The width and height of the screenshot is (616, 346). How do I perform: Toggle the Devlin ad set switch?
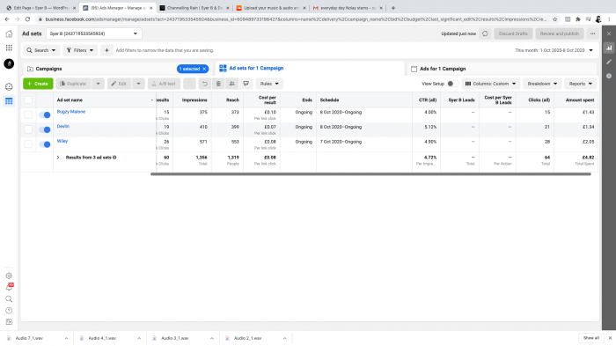coord(45,129)
